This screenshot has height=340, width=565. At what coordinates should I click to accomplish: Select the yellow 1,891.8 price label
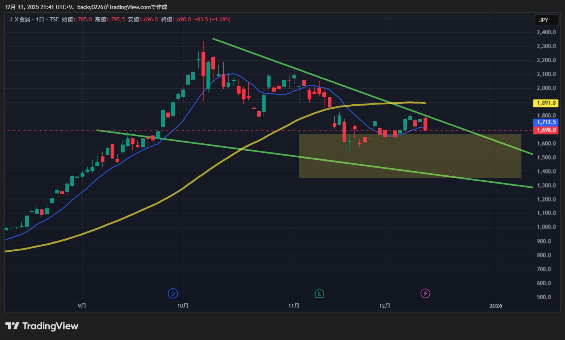click(x=546, y=103)
